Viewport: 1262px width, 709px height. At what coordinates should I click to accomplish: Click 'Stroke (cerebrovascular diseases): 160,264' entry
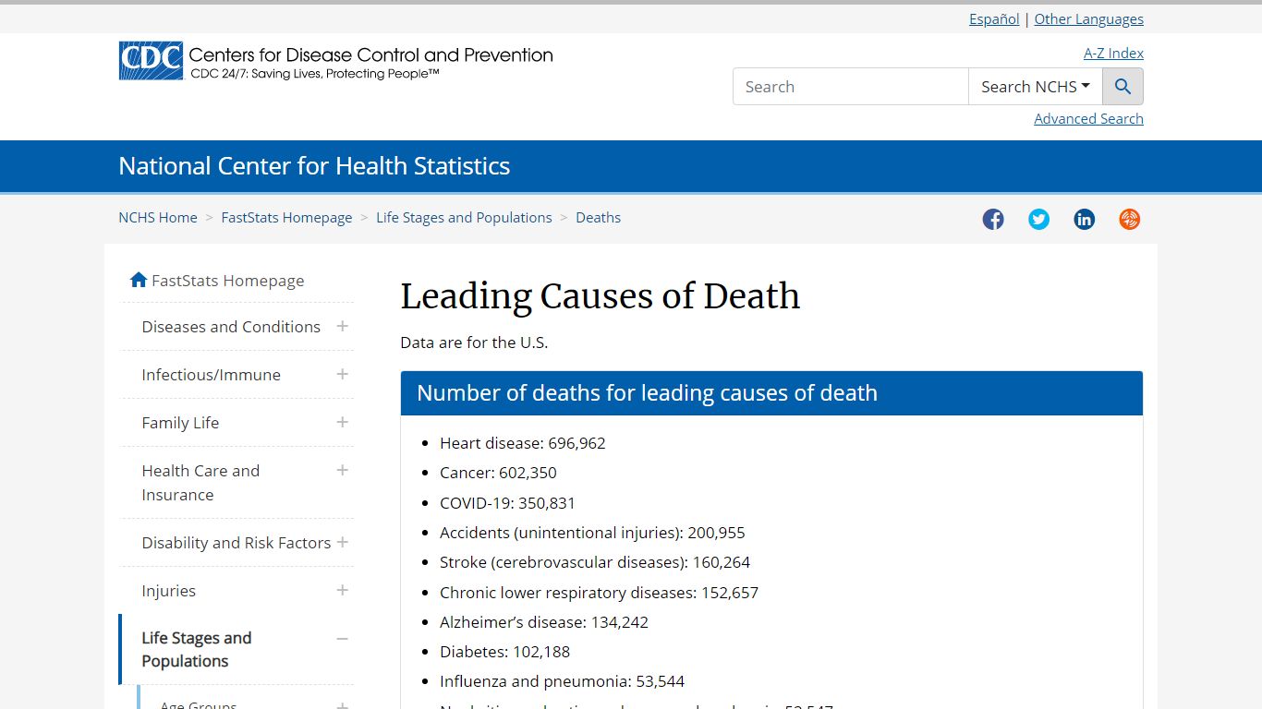595,562
